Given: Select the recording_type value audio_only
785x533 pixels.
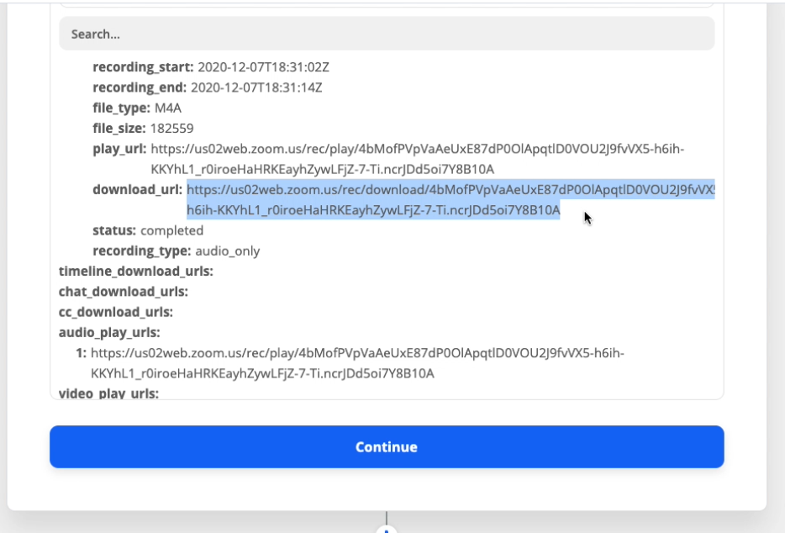Looking at the screenshot, I should click(227, 251).
